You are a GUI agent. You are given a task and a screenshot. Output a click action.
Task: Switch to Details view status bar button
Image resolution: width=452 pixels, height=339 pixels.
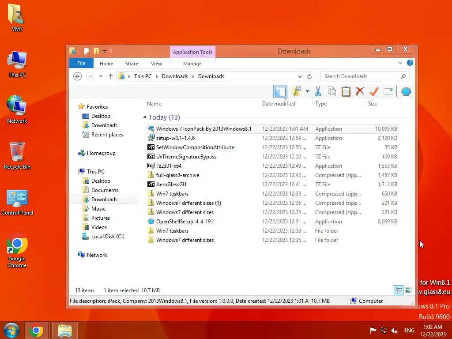point(399,290)
